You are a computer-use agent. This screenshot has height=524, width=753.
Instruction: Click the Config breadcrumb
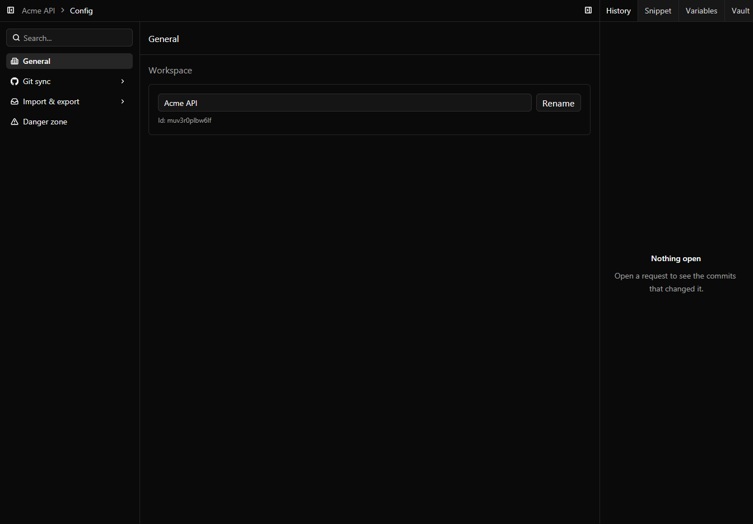tap(81, 11)
